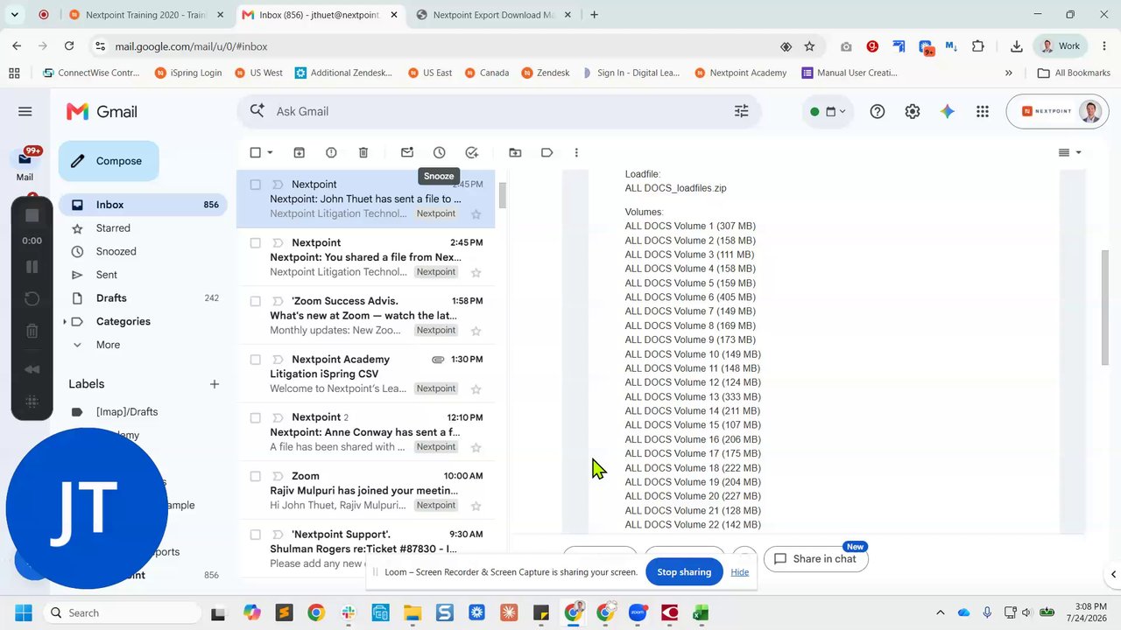
Task: Click the Windows Start button
Action: (24, 612)
